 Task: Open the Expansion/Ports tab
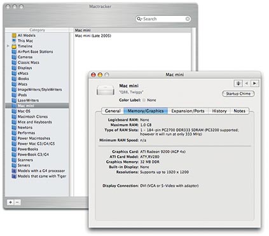click(188, 111)
